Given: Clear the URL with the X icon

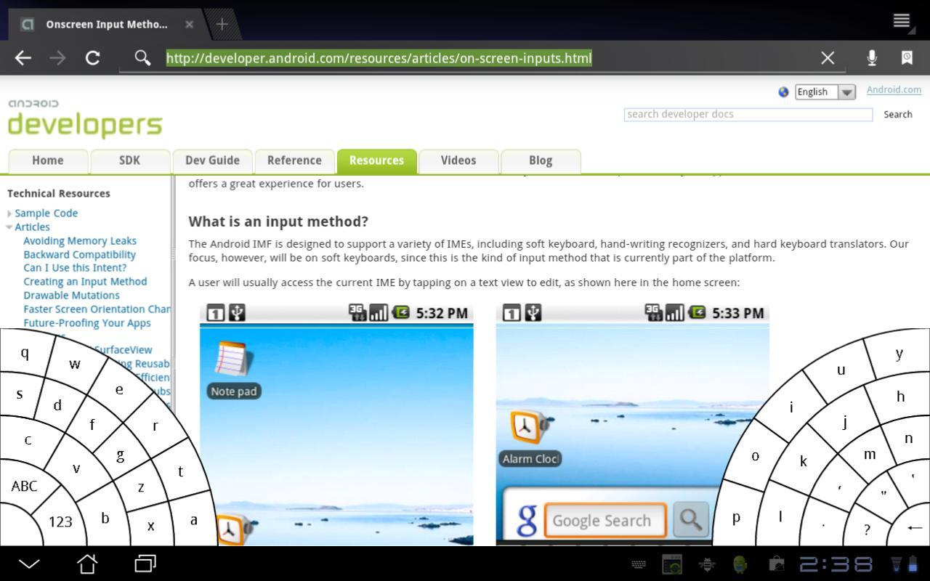Looking at the screenshot, I should coord(828,58).
